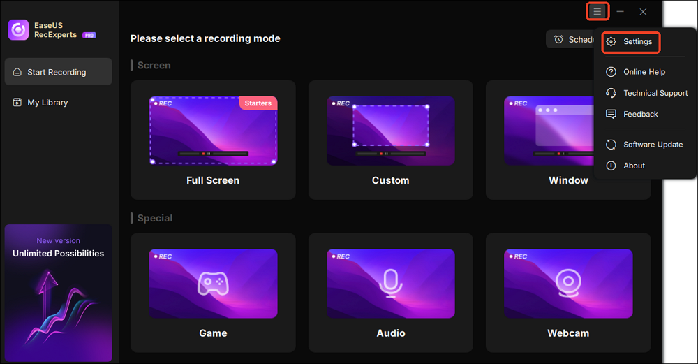Click the Feedback message icon
The height and width of the screenshot is (364, 698).
click(611, 114)
